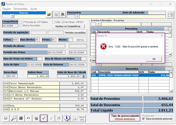Click the magnifying glass search icon

point(14,118)
